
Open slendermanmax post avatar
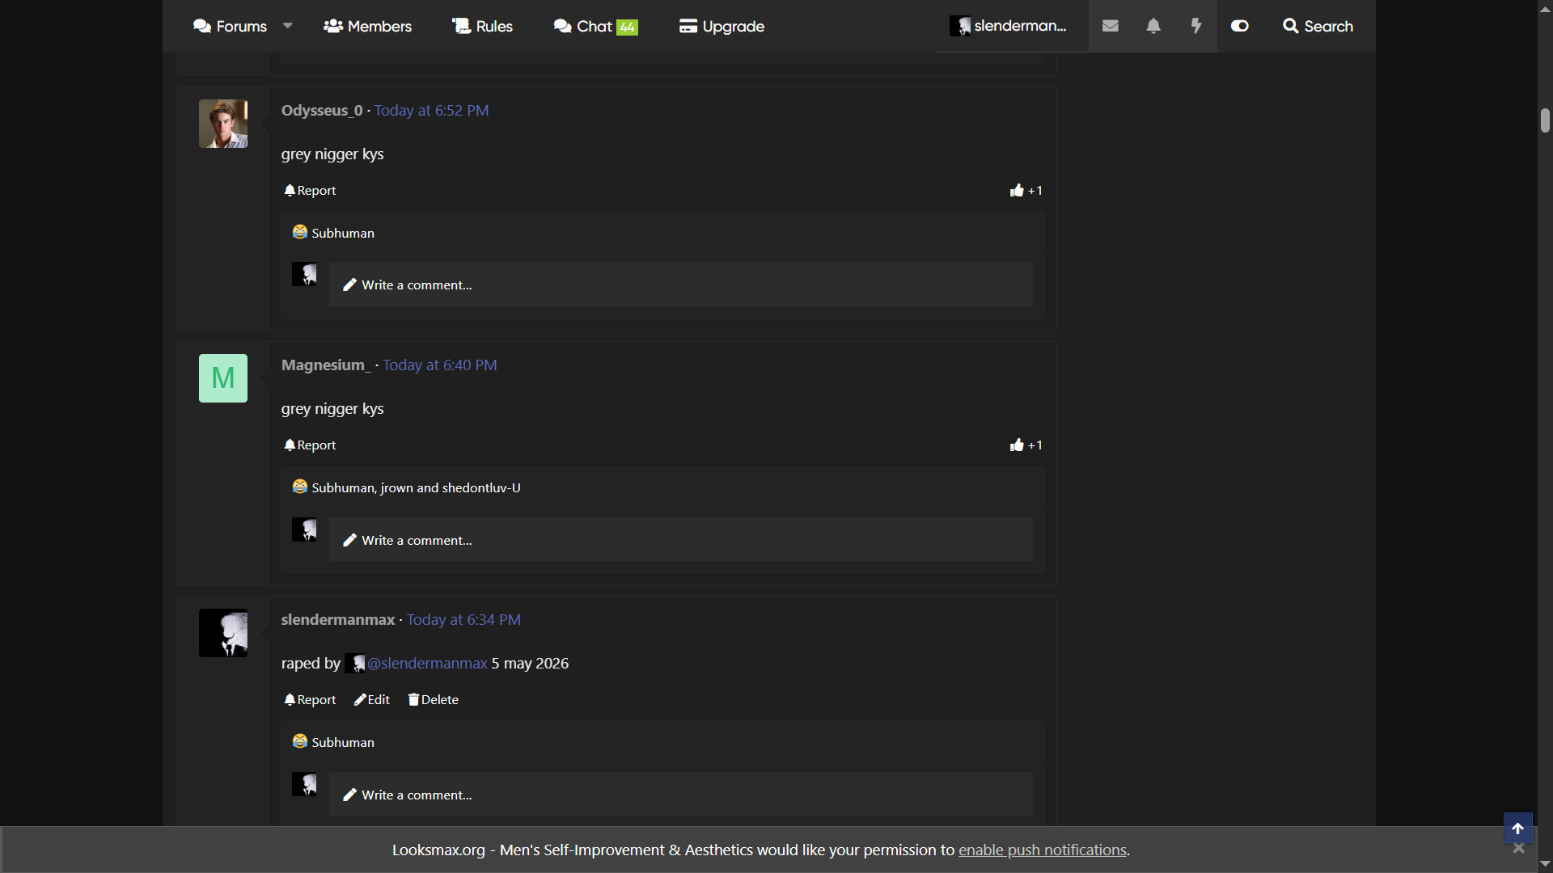[x=223, y=633]
